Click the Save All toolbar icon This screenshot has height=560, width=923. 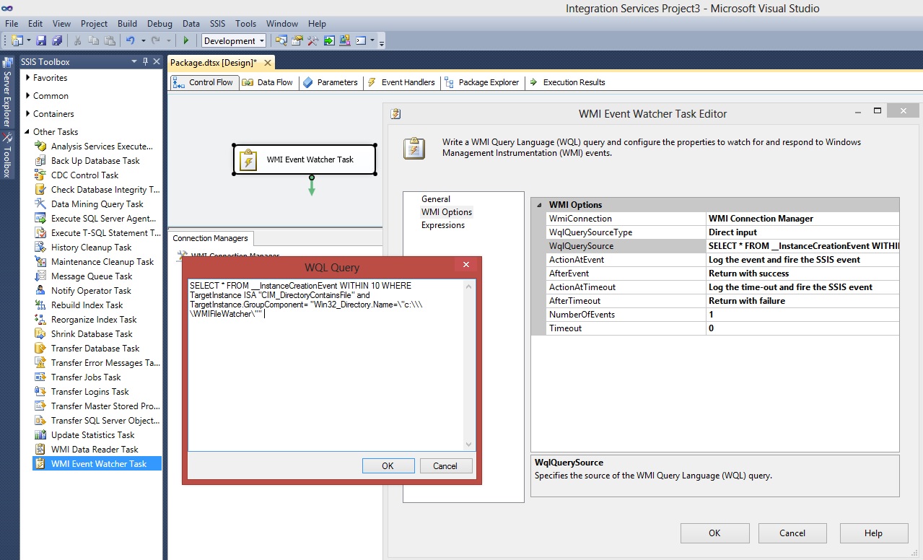click(x=56, y=40)
